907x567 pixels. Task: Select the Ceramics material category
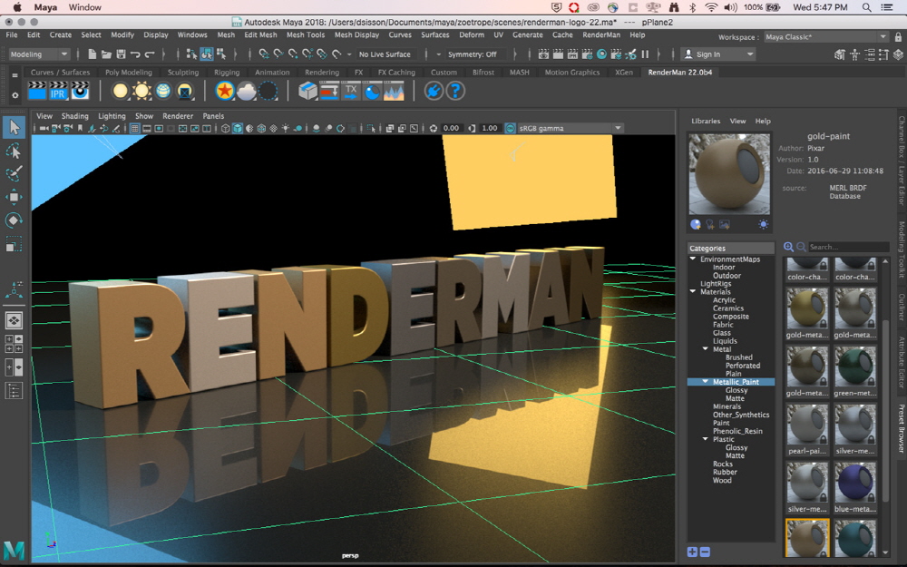point(727,308)
